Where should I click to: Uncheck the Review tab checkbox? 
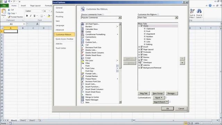[x=142, y=57]
